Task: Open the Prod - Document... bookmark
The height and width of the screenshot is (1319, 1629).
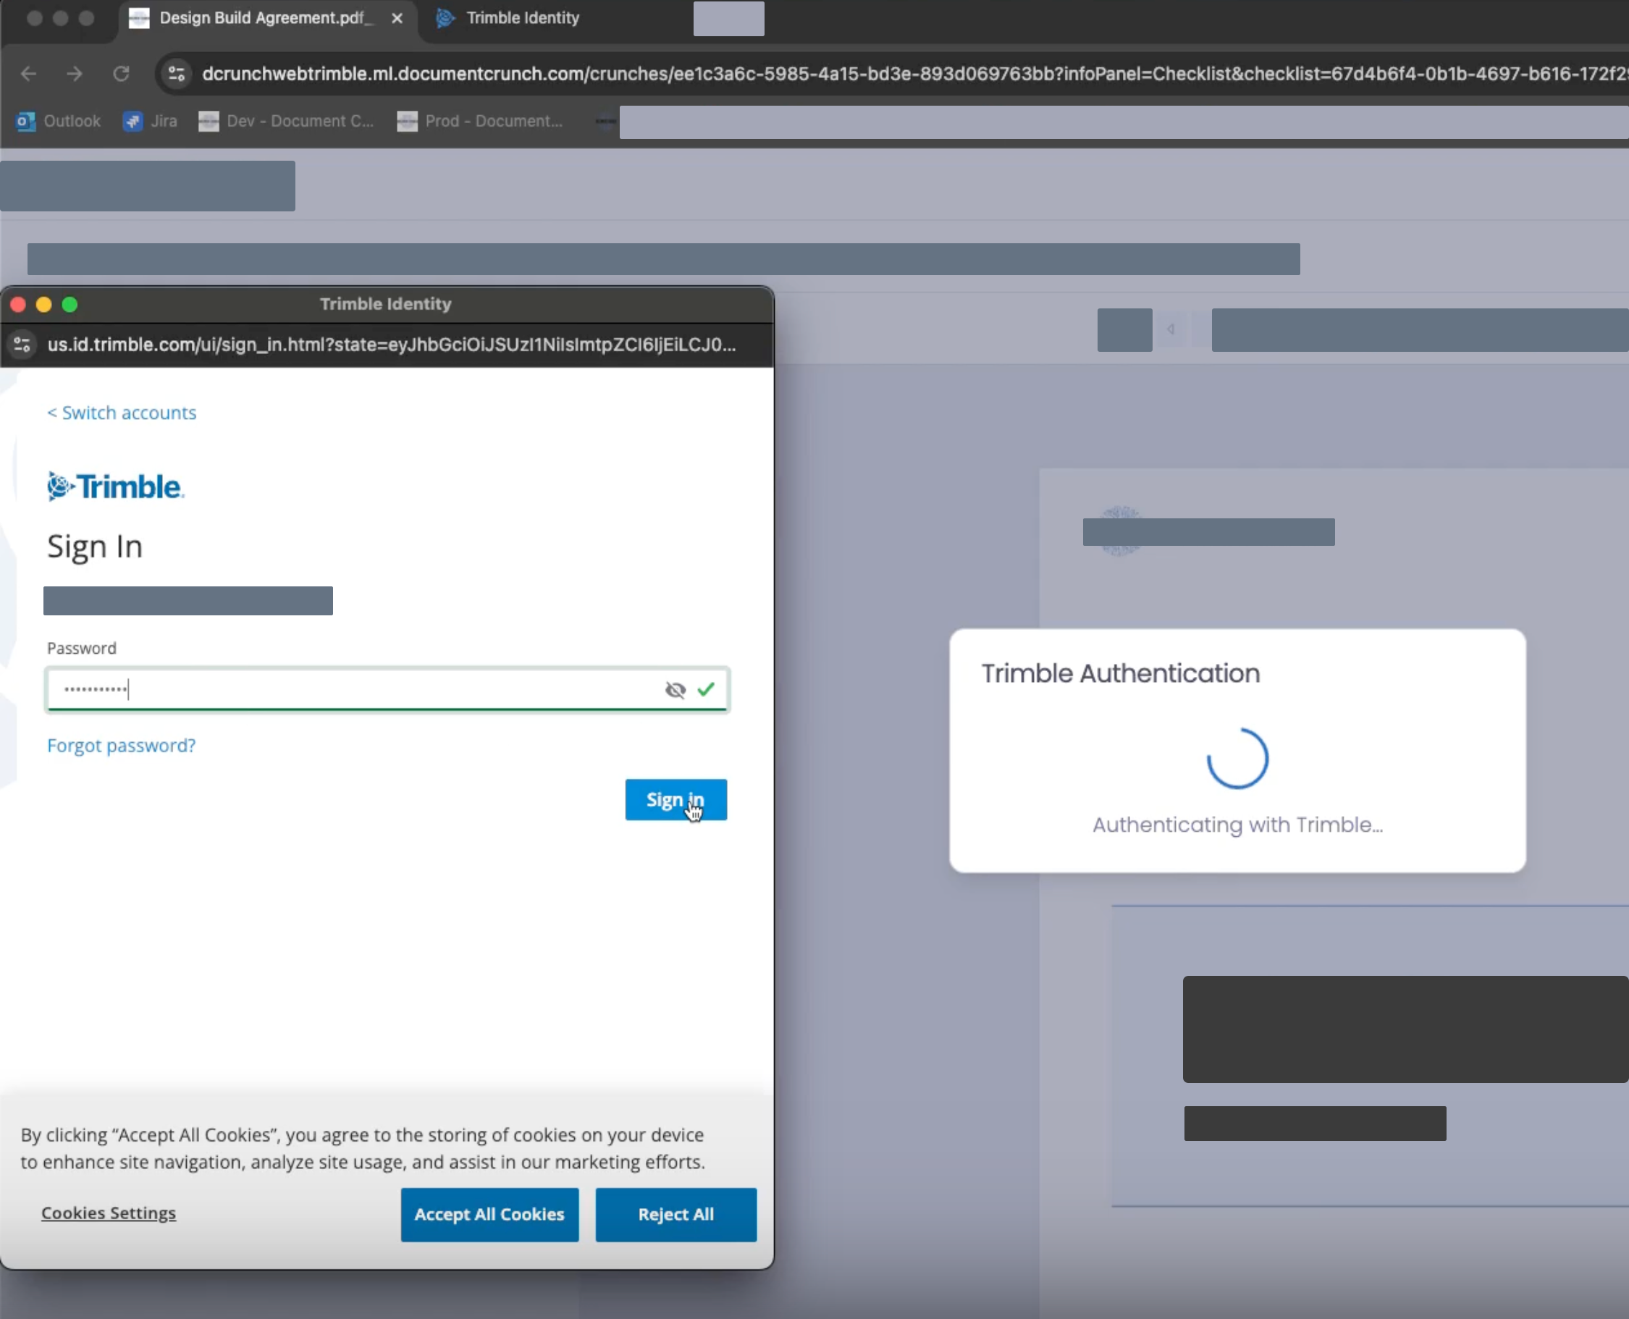Action: click(479, 122)
